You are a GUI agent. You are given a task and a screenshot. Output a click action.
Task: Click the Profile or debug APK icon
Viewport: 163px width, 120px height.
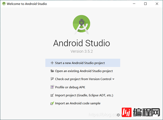point(52,87)
